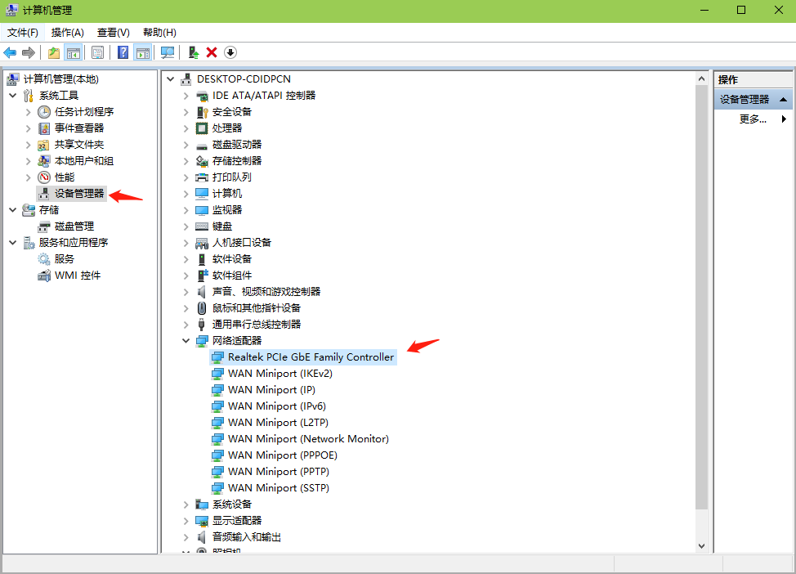
Task: Click the Up one level folder icon
Action: [54, 52]
